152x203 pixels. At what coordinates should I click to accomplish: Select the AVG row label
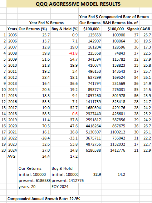11,156
